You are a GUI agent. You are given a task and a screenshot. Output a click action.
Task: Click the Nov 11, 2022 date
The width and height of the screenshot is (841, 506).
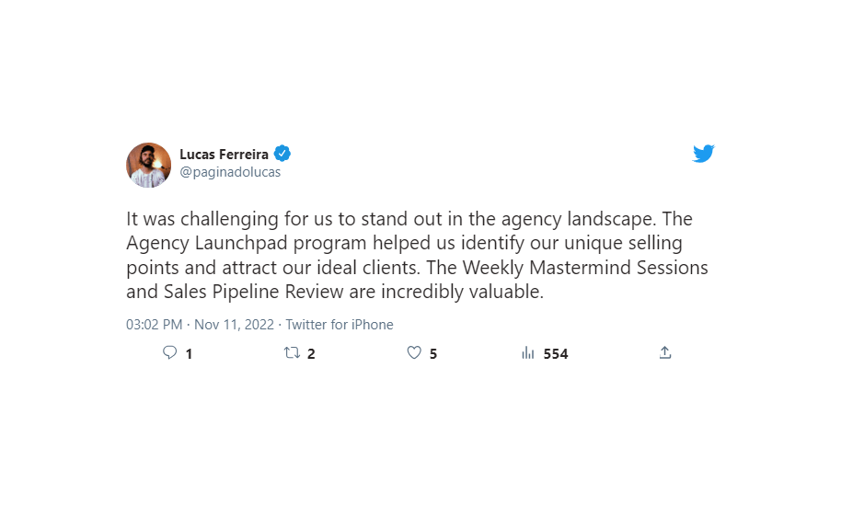234,325
